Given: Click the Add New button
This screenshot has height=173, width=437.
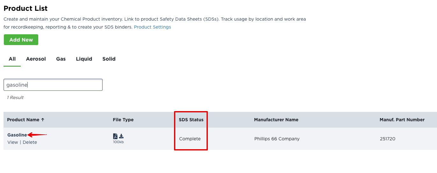Looking at the screenshot, I should coord(21,40).
